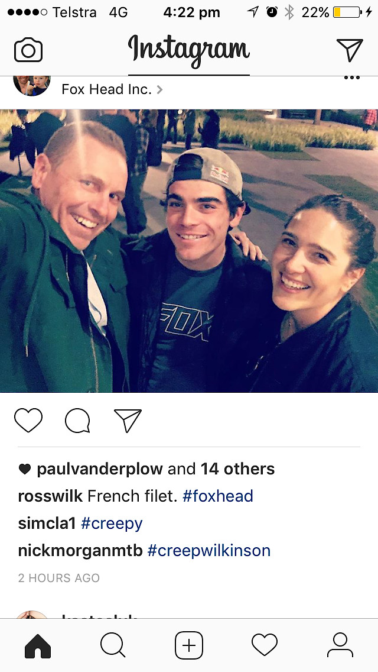Open Profile tab person icon
The width and height of the screenshot is (378, 672).
pyautogui.click(x=340, y=645)
